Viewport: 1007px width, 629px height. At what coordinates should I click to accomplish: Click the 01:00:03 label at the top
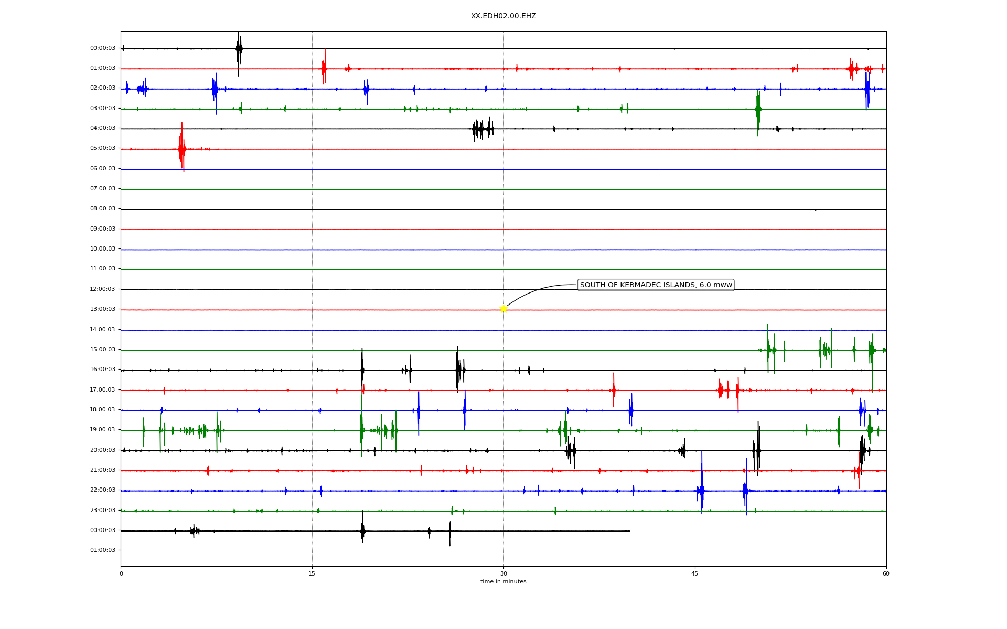pyautogui.click(x=103, y=68)
